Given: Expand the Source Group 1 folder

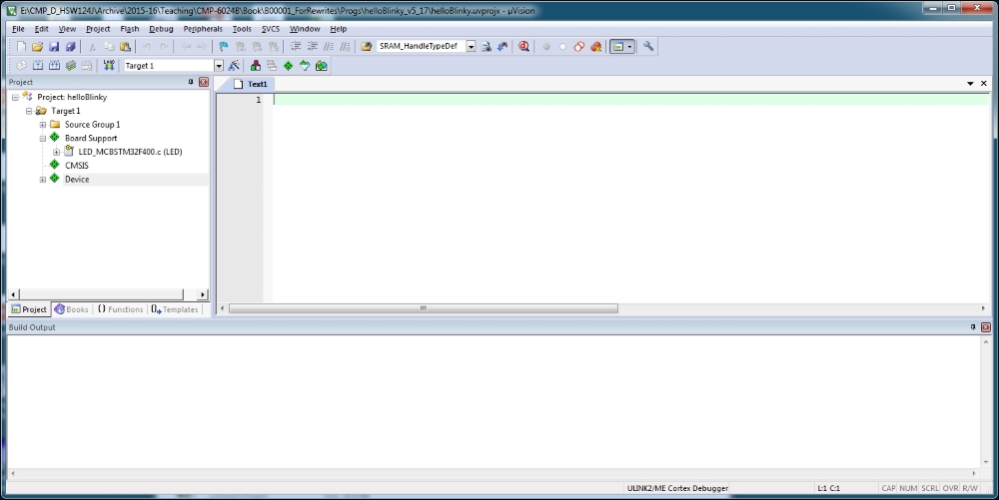Looking at the screenshot, I should click(43, 125).
